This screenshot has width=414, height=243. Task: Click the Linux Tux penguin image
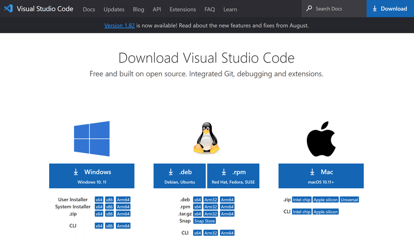tap(206, 138)
